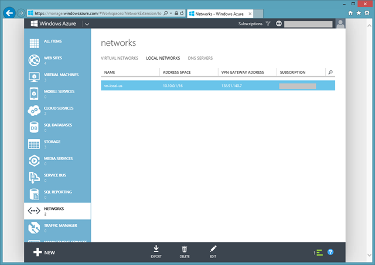This screenshot has width=375, height=265.
Task: Open the address bar search dropdown arrow
Action: click(171, 13)
